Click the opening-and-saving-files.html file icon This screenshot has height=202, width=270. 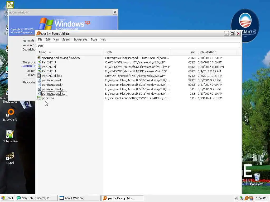(39, 58)
